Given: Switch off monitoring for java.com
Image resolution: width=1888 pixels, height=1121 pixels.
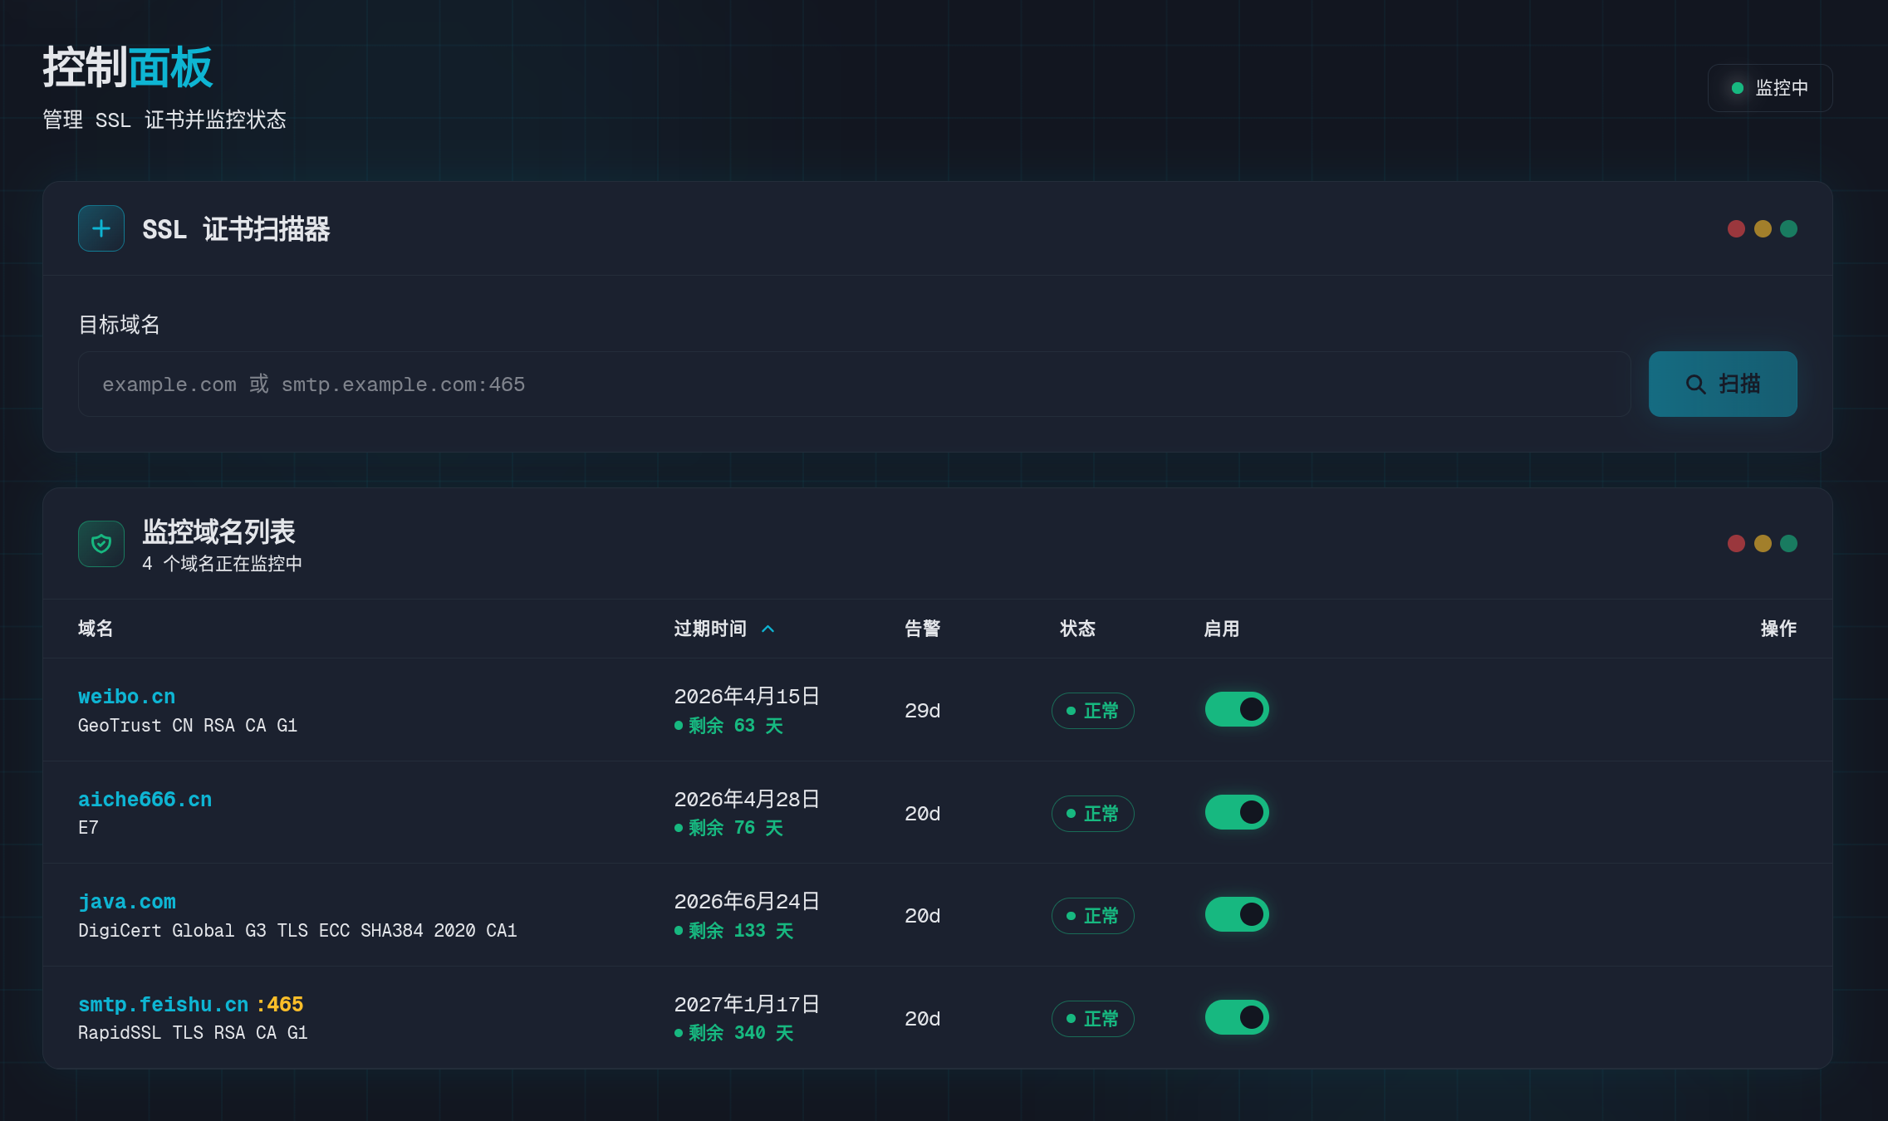Looking at the screenshot, I should (1237, 914).
